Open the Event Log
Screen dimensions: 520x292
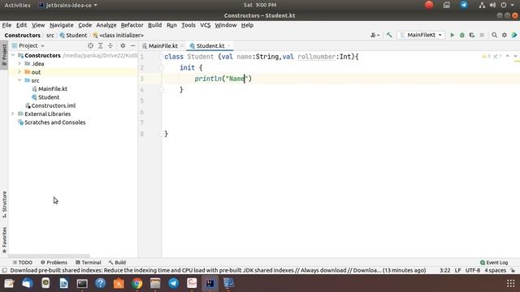(494, 263)
